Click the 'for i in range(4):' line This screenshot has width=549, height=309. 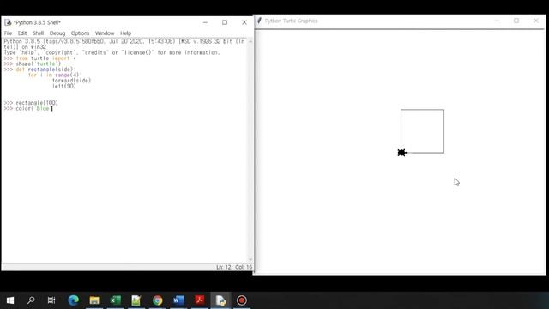(55, 75)
